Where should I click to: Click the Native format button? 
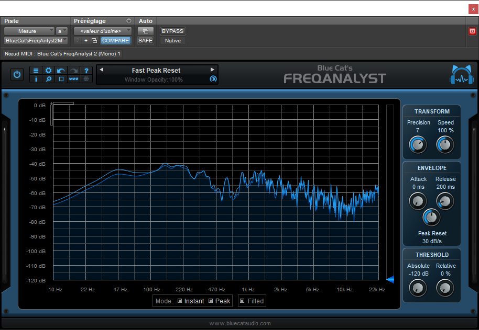tap(173, 40)
